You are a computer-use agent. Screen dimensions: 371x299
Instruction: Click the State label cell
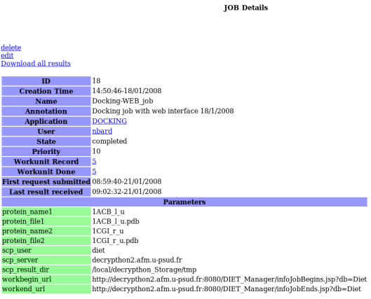point(46,141)
